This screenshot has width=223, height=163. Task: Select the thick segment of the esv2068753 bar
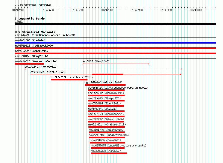coord(108,74)
